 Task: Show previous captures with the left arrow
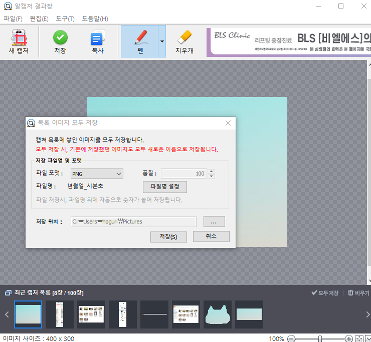pos(7,314)
